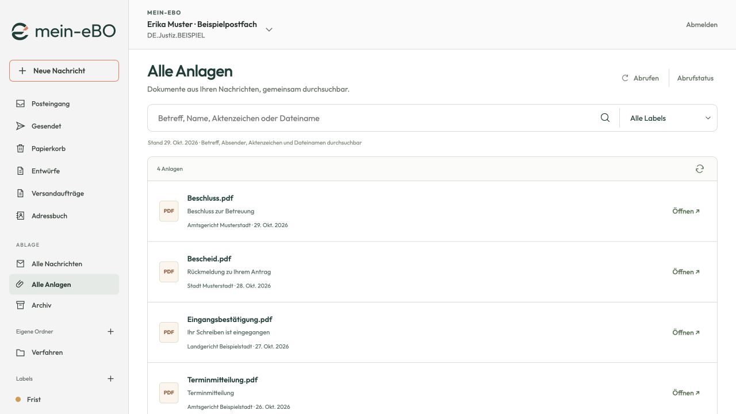Click the PDF icon for Terminmitteilung.pdf
This screenshot has width=736, height=414.
pos(169,393)
